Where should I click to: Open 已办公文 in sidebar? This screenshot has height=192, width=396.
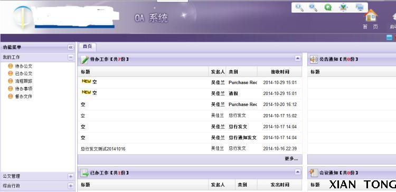(23, 73)
